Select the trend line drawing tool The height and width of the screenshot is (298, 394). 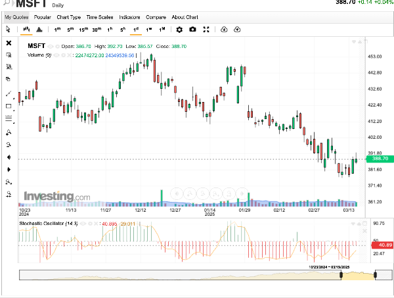pyautogui.click(x=9, y=93)
